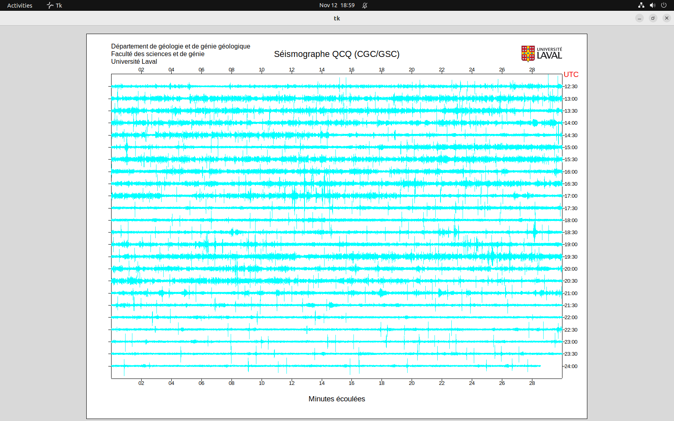Maximize the tk window
674x421 pixels.
pos(653,18)
